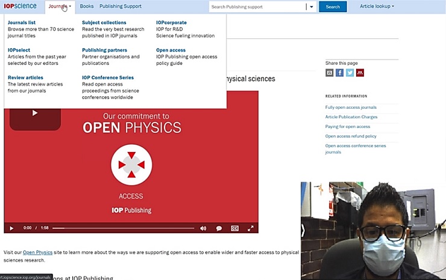Share page on Twitter

350,73
